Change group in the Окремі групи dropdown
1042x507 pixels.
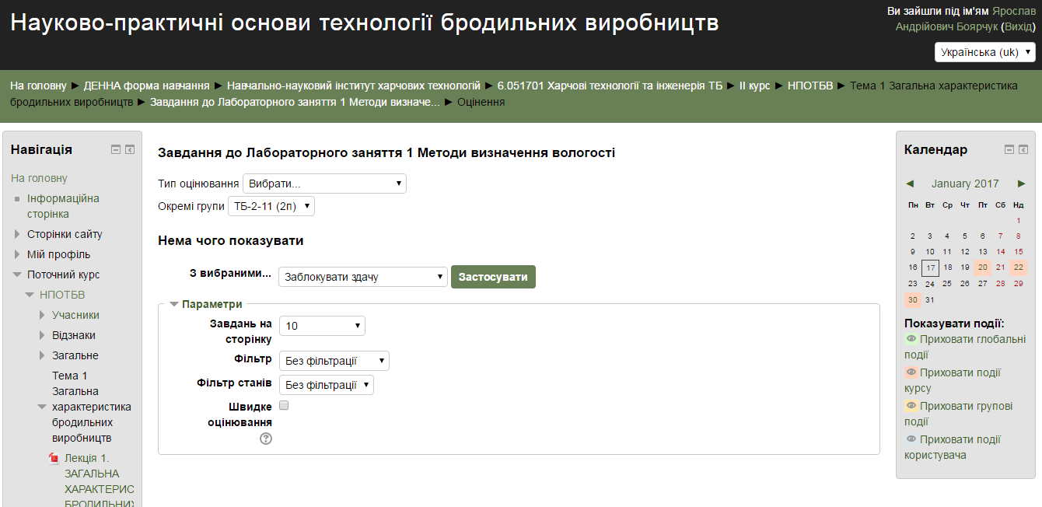pos(271,206)
